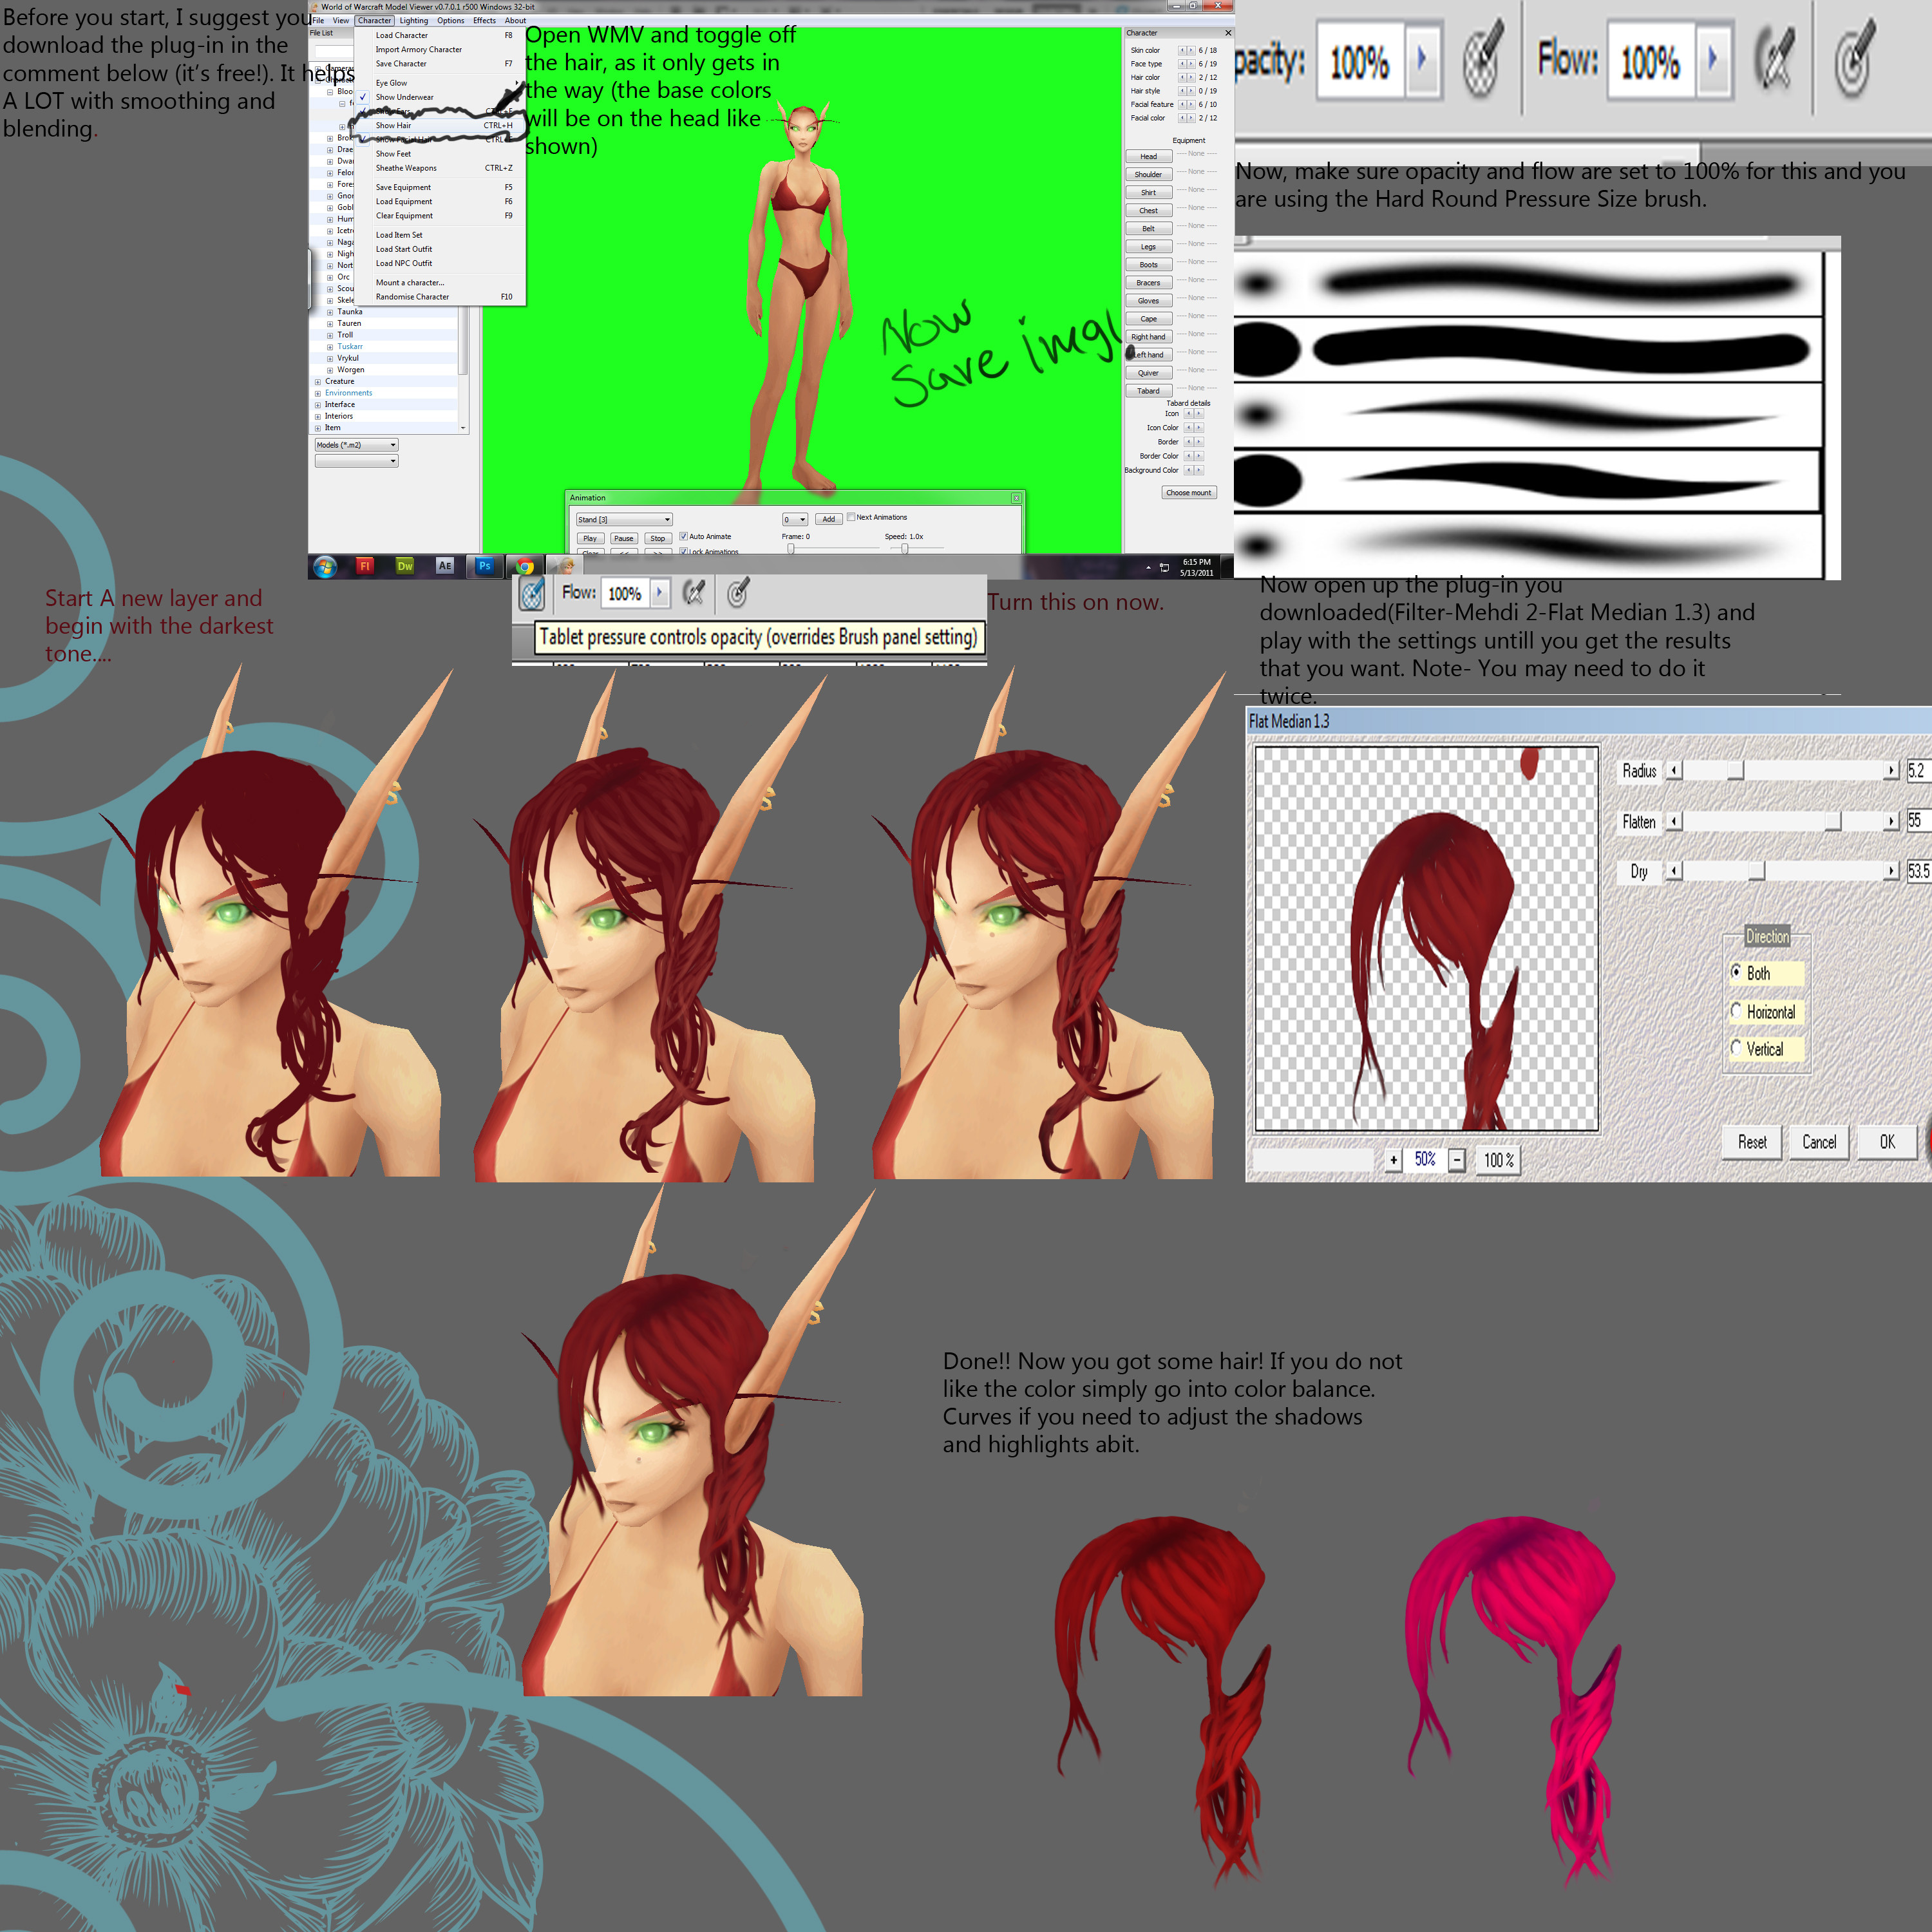Open After Effects from the taskbar
Screen dimensions: 1932x1932
tap(445, 566)
